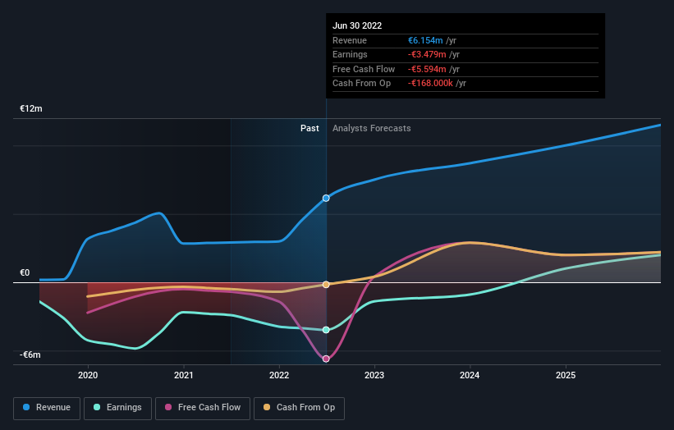Toggle the Cash From Op legend button

click(x=299, y=408)
